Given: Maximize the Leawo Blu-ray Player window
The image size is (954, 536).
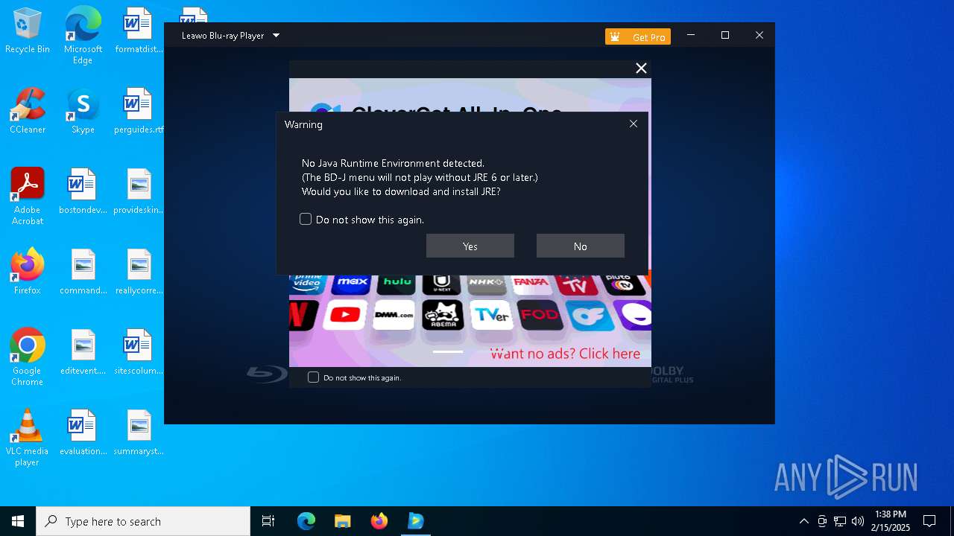Looking at the screenshot, I should point(725,35).
